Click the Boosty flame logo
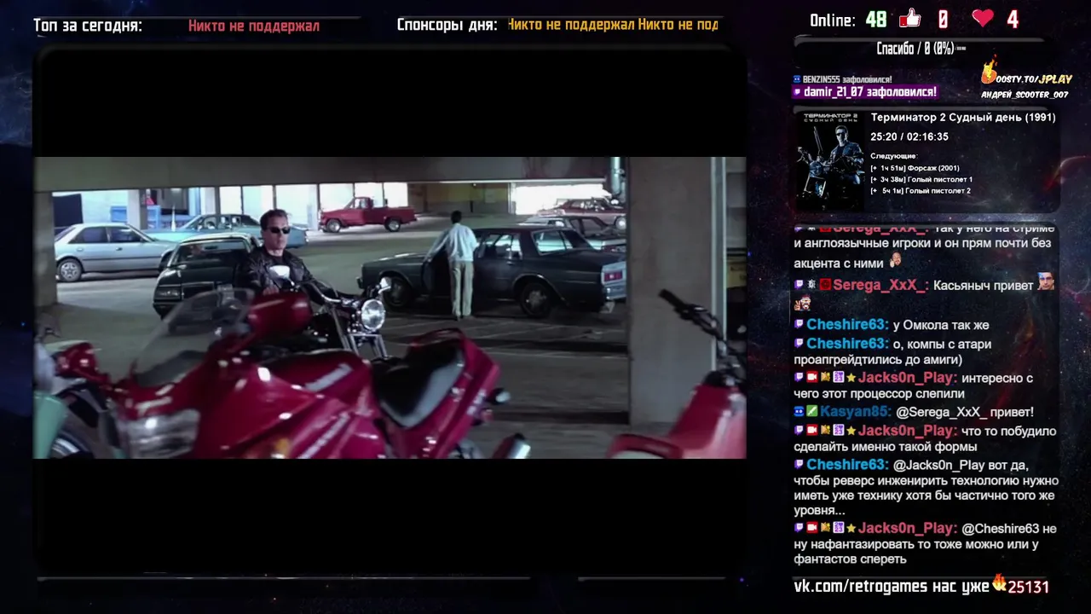The image size is (1091, 614). (990, 70)
